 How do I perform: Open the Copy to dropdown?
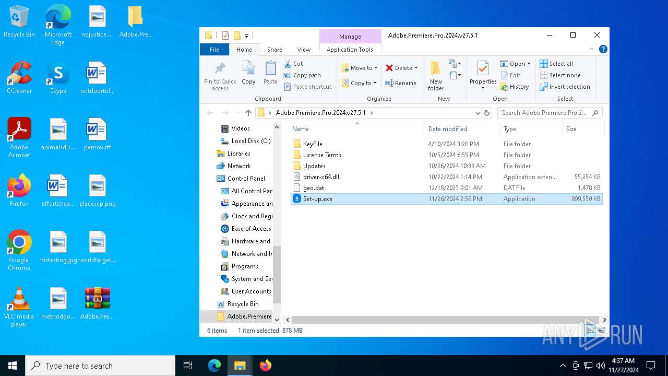point(360,83)
